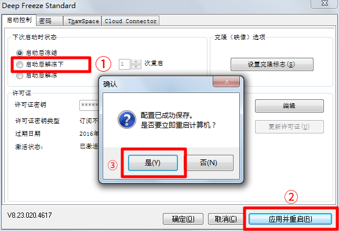The height and width of the screenshot is (231, 339).
Task: Click the 更新许可证(U) button
Action: point(289,126)
